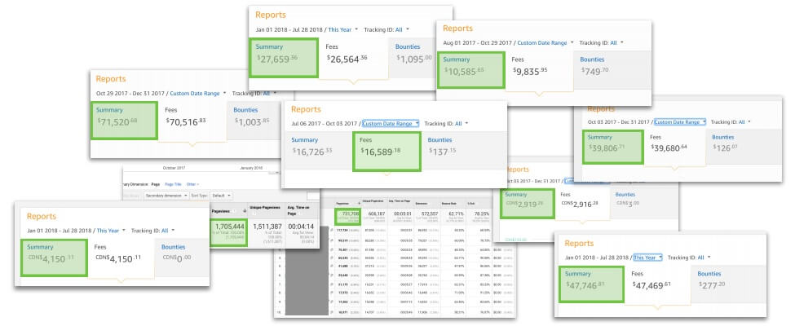Image resolution: width=795 pixels, height=326 pixels.
Task: Click the 1,705,444 pageviews cell
Action: coord(228,231)
